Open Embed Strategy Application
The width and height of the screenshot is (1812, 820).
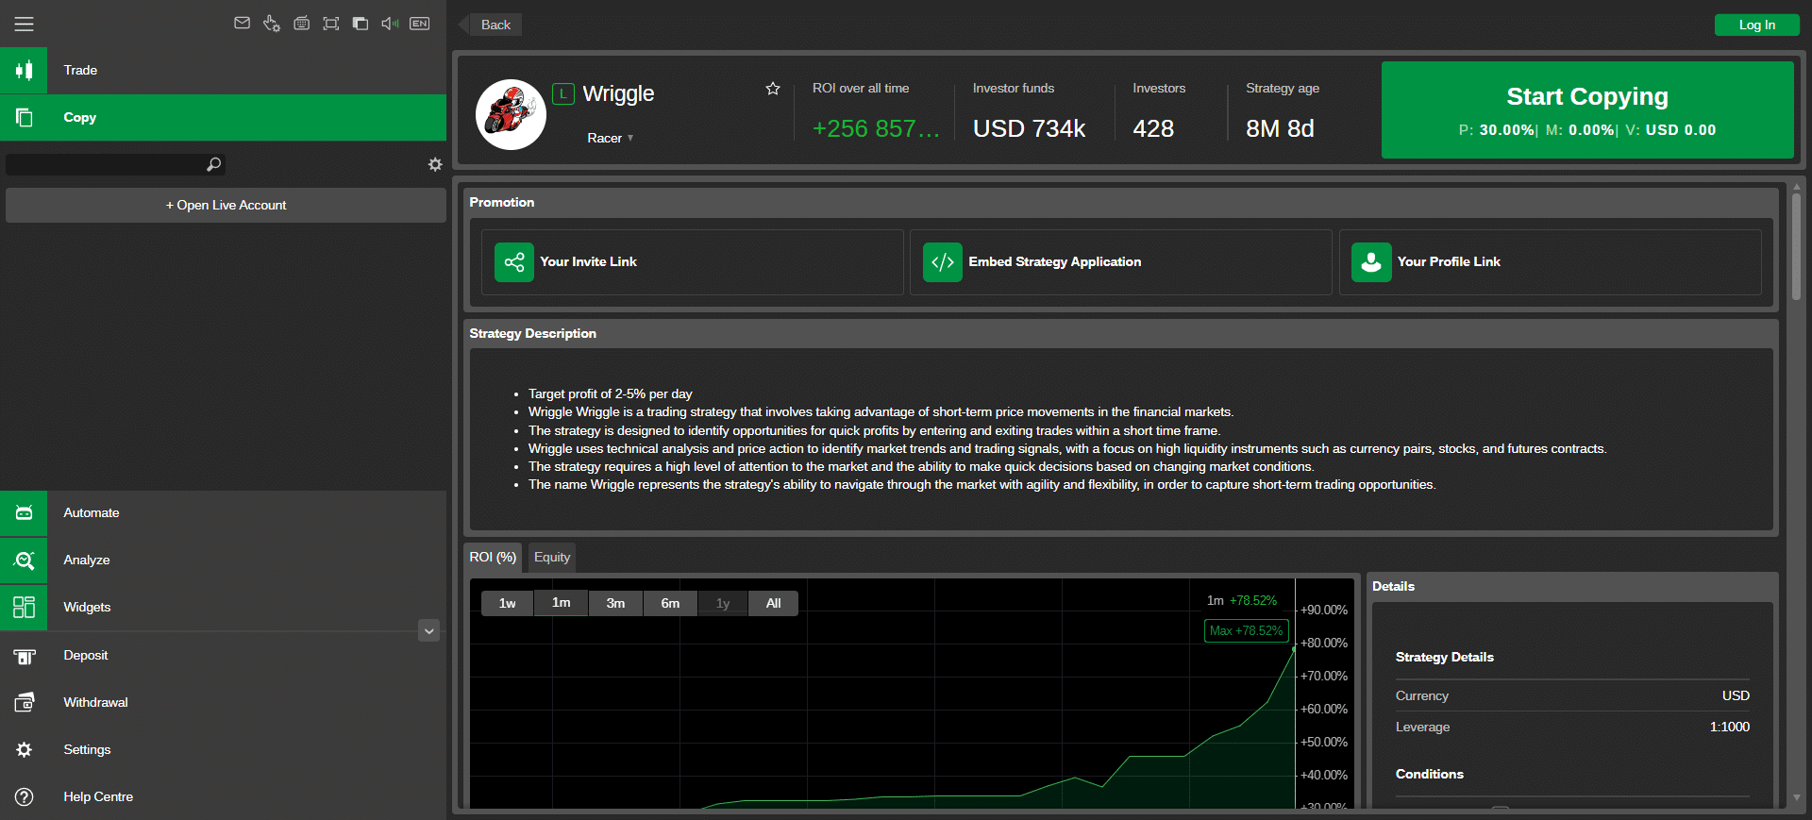(1054, 261)
